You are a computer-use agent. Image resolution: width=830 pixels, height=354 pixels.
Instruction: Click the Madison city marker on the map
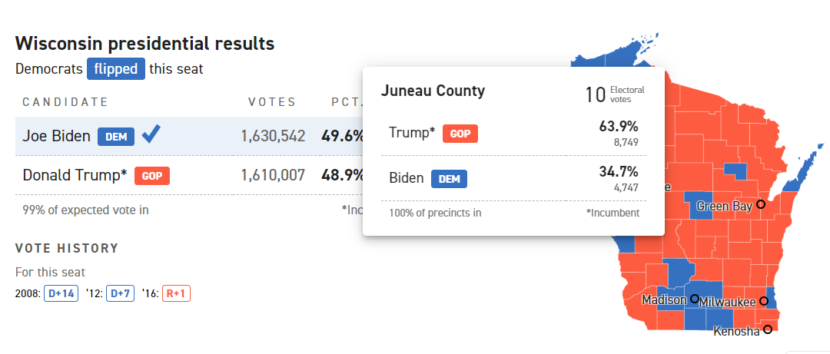tap(694, 299)
